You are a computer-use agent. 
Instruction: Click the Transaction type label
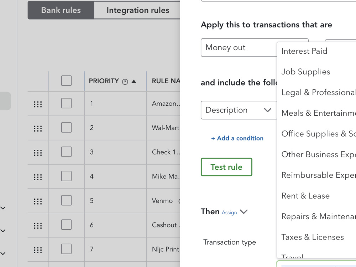[230, 242]
